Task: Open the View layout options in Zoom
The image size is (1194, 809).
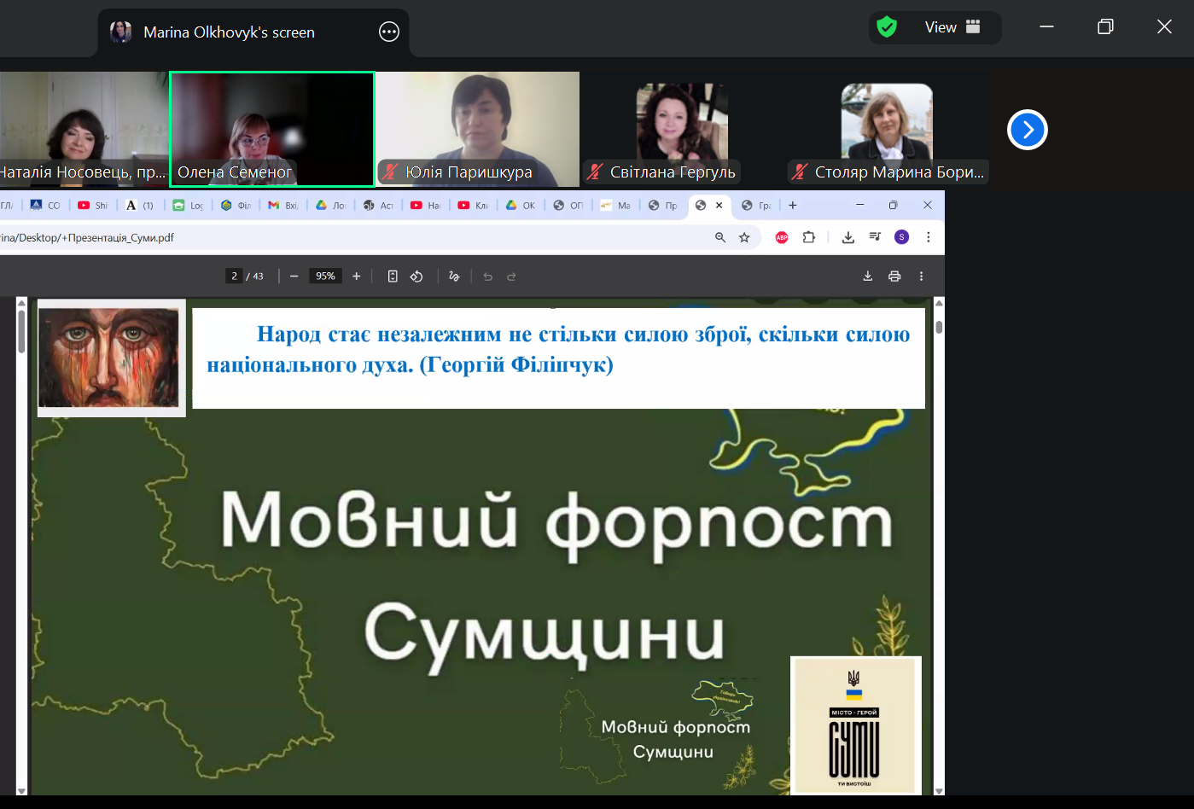Action: (x=952, y=27)
